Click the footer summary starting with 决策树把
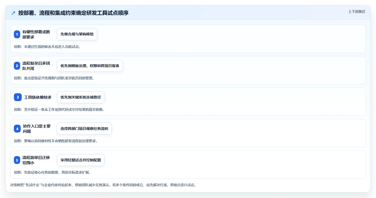This screenshot has width=376, height=198. coord(103,185)
